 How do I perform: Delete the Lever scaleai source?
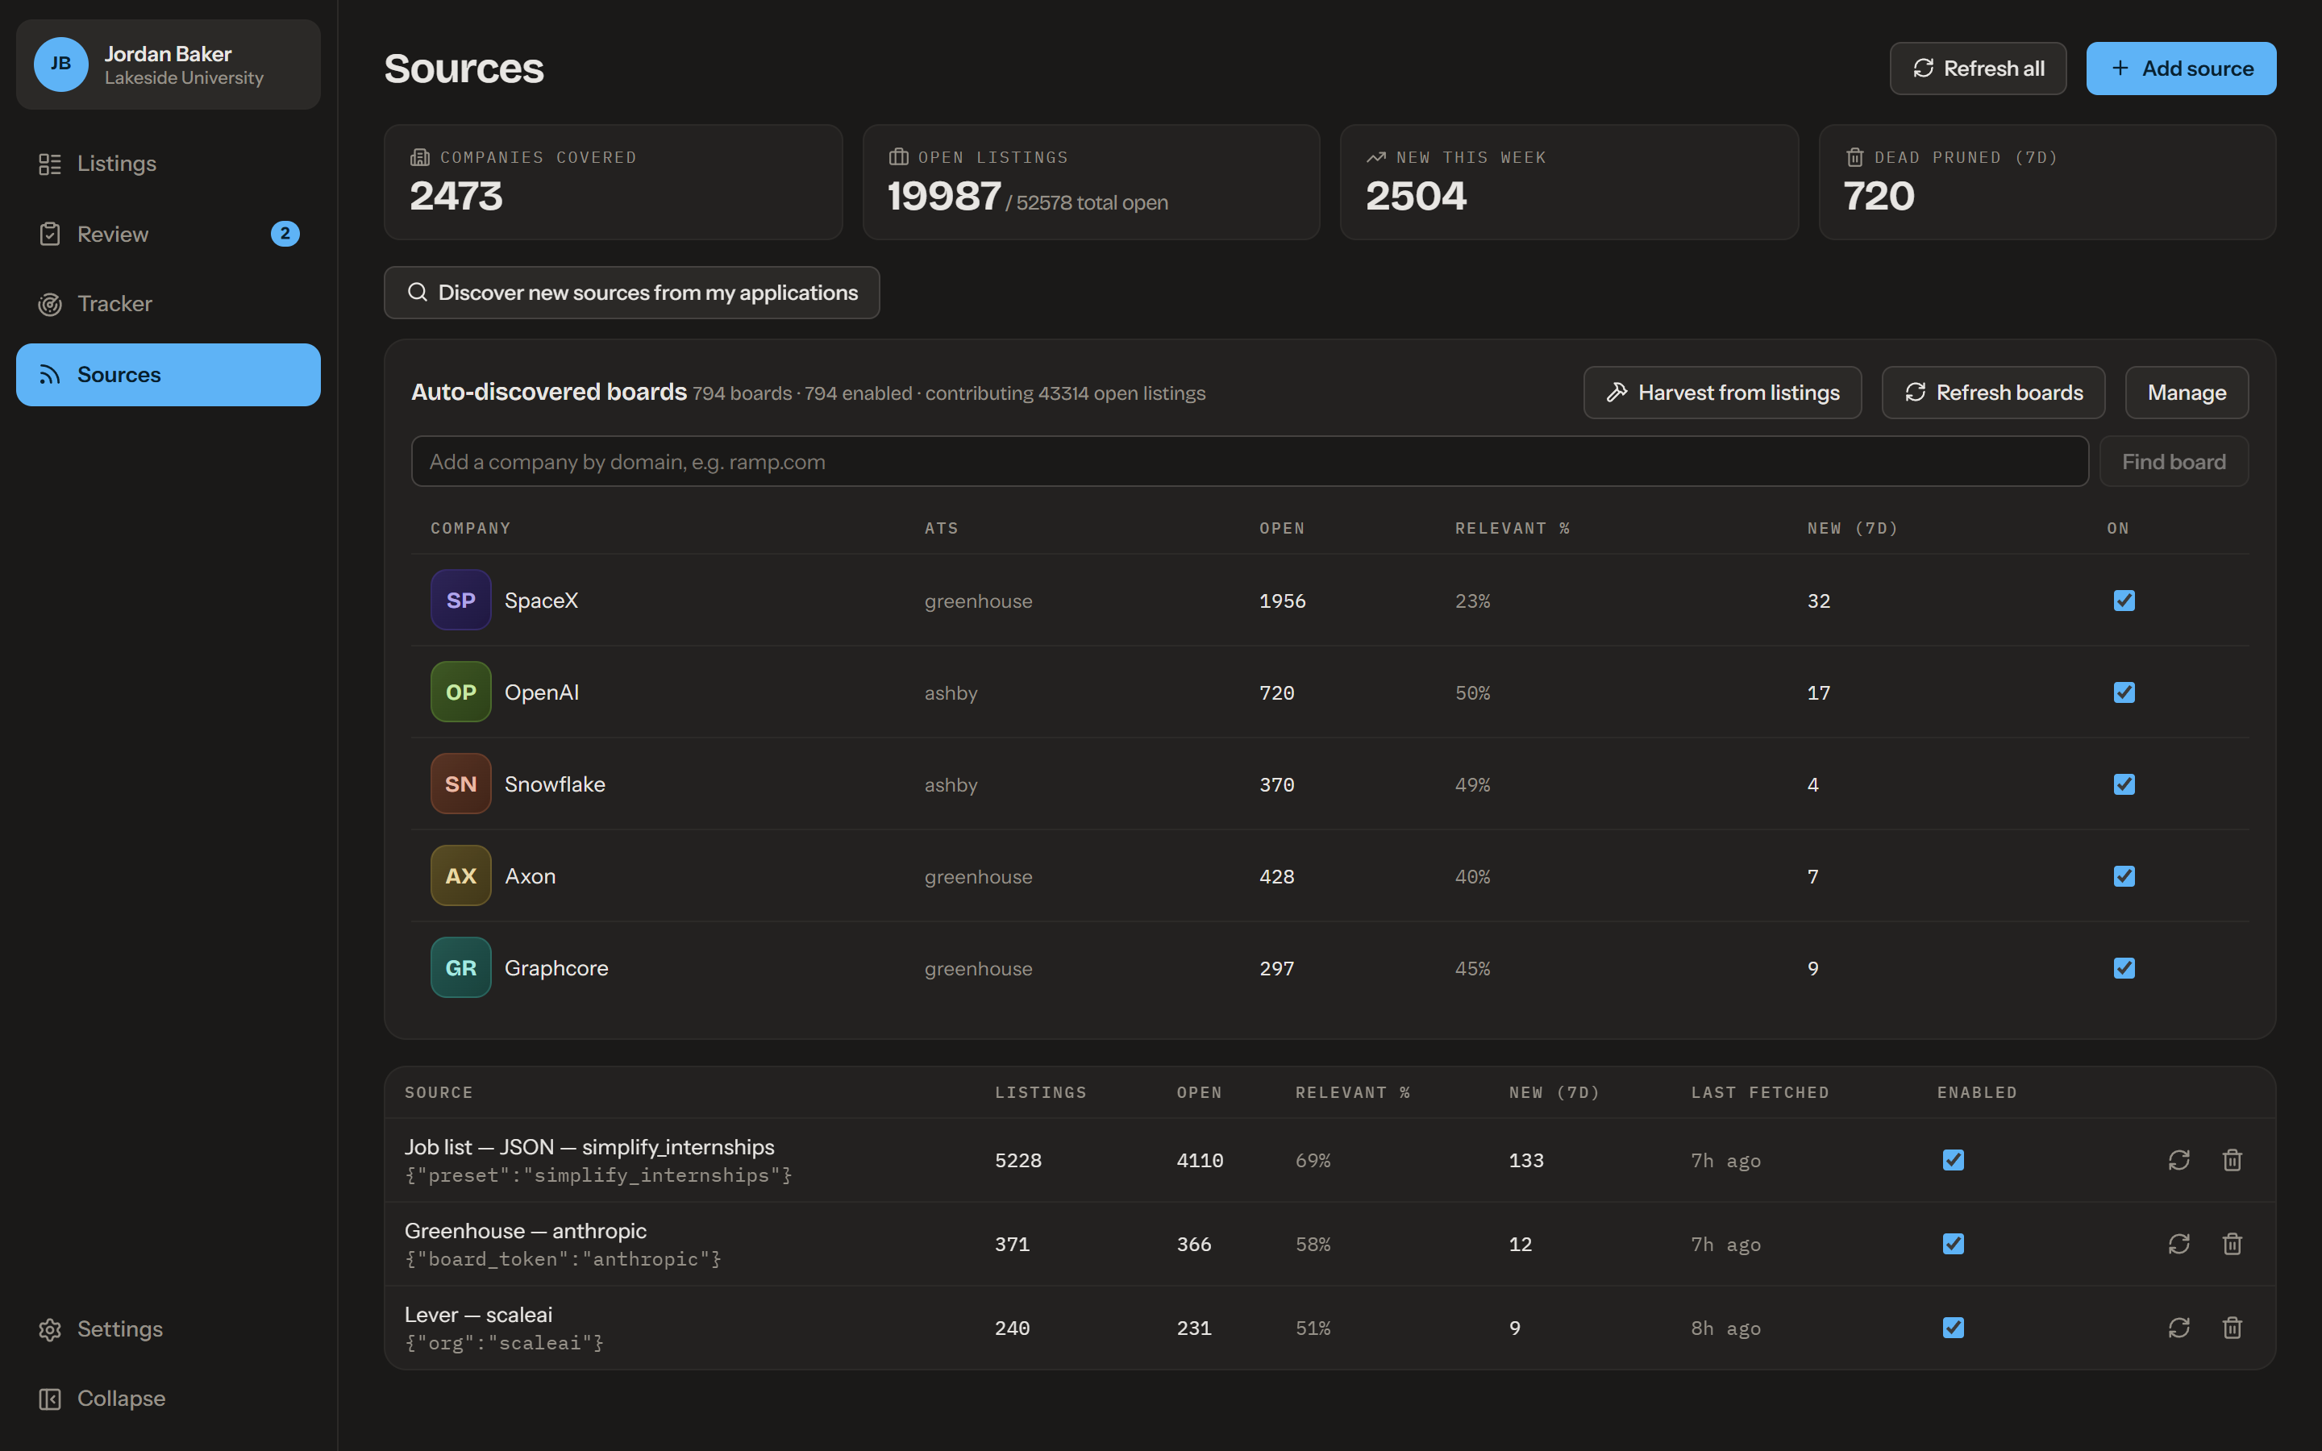point(2232,1327)
